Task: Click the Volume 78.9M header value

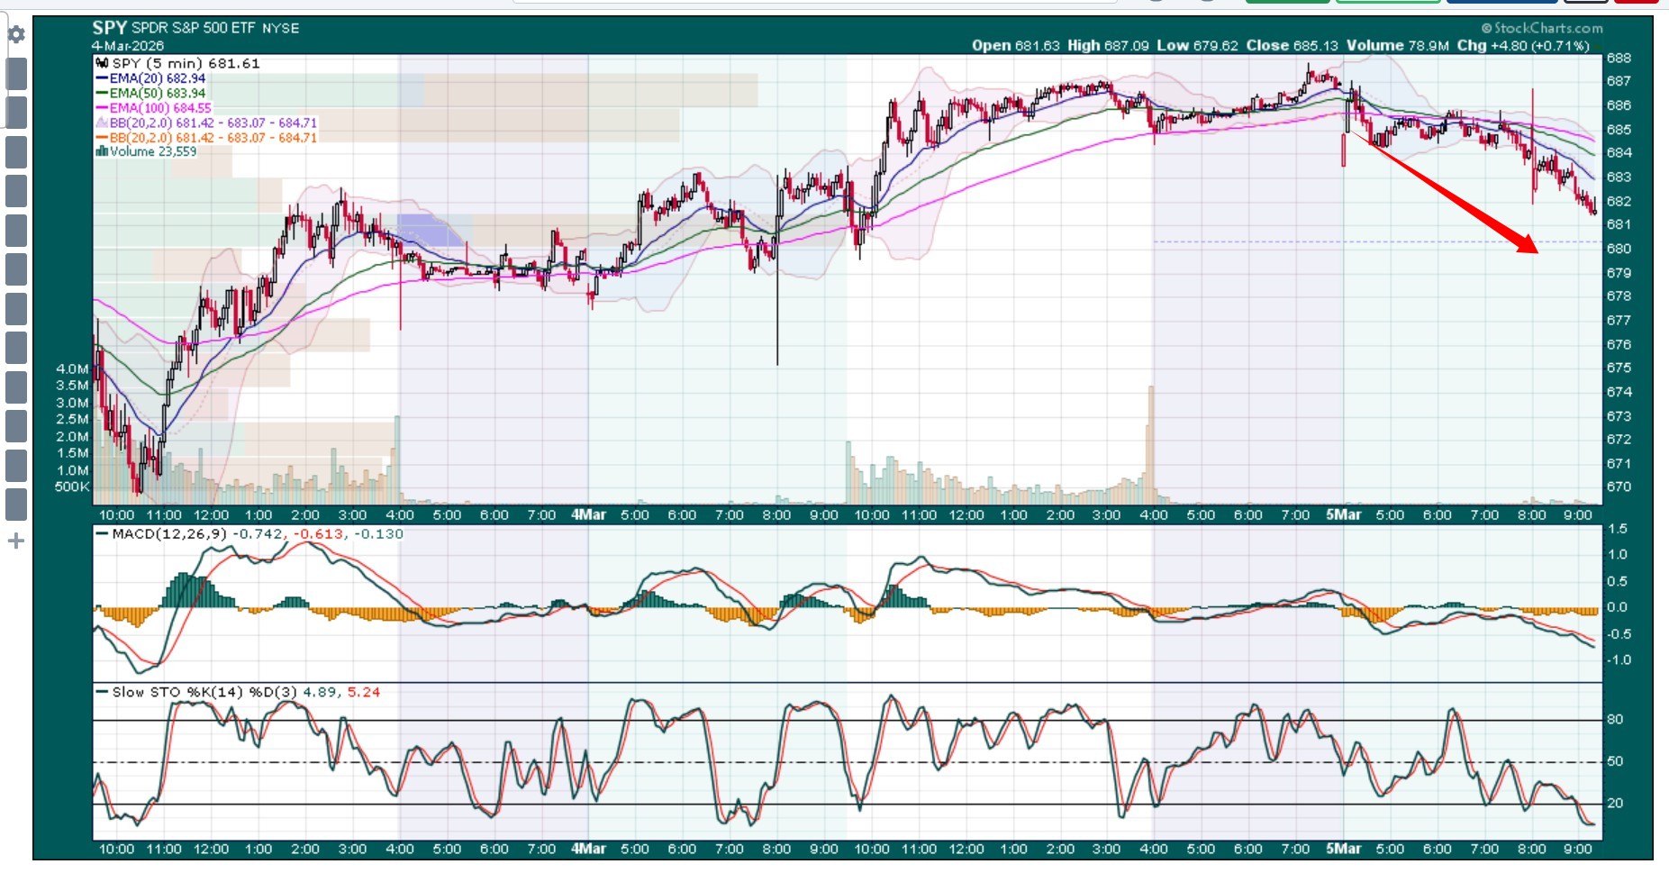Action: [1397, 45]
